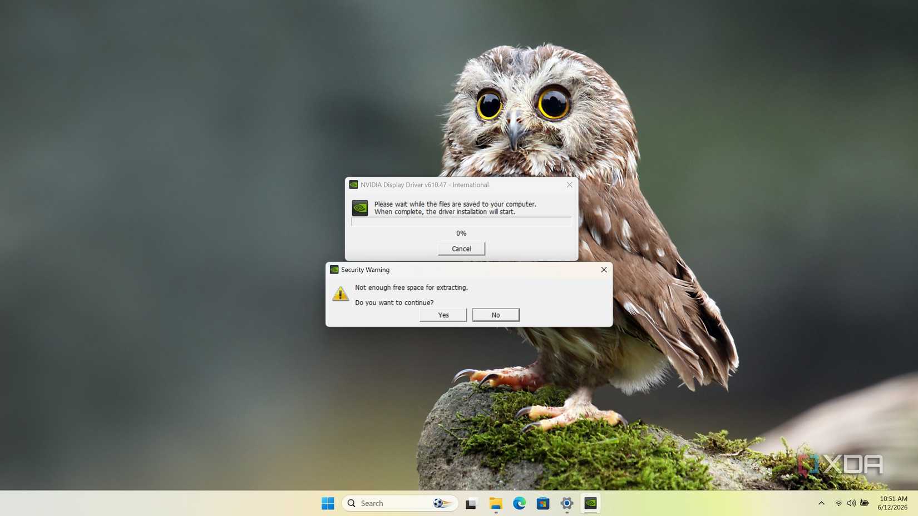Click the "Do you want to continue?" text
The width and height of the screenshot is (918, 516).
click(x=394, y=302)
